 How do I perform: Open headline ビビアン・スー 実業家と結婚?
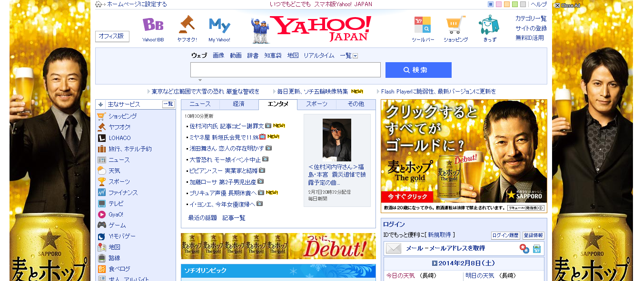click(x=224, y=170)
